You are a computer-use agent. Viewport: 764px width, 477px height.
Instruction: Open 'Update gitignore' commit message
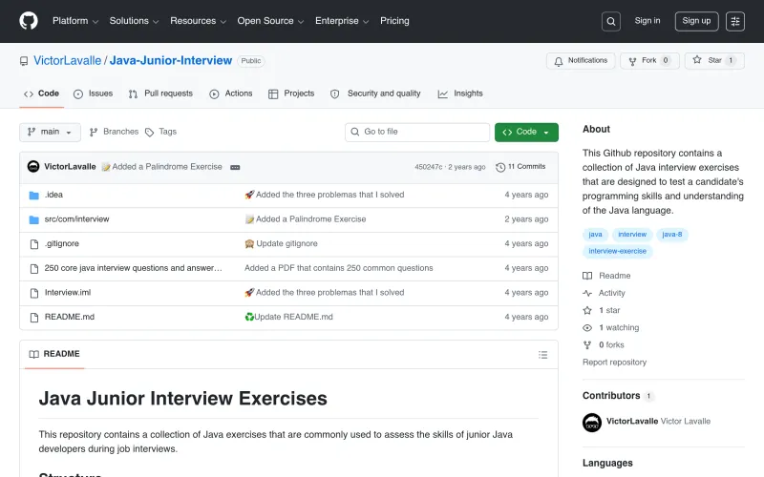pyautogui.click(x=286, y=244)
